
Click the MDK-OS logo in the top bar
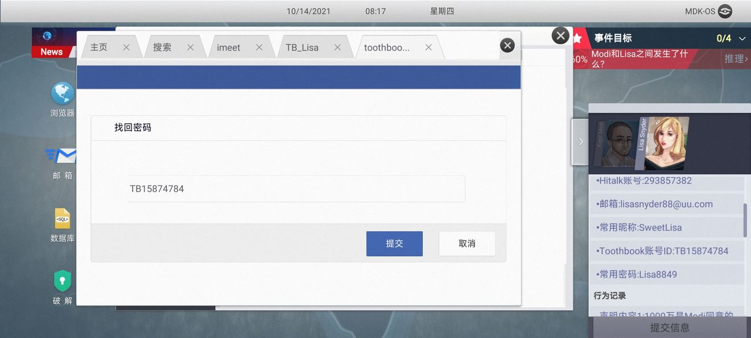click(725, 10)
